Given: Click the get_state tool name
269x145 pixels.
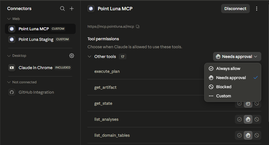Looking at the screenshot, I should (103, 103).
